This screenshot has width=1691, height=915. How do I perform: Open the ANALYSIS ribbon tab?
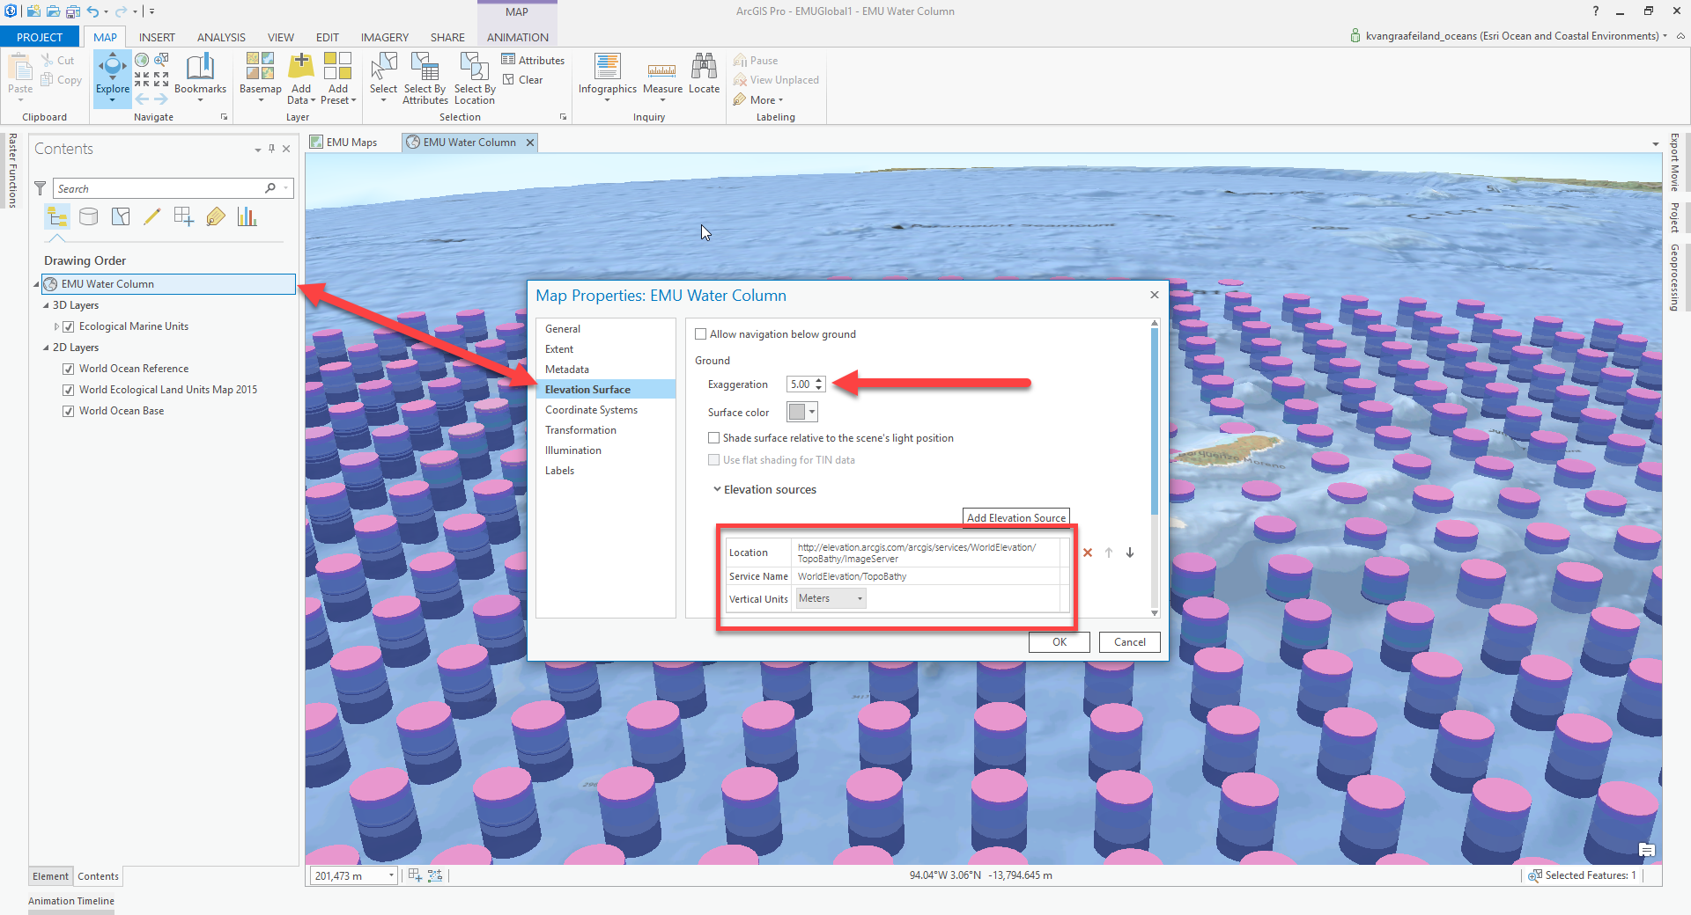coord(221,37)
